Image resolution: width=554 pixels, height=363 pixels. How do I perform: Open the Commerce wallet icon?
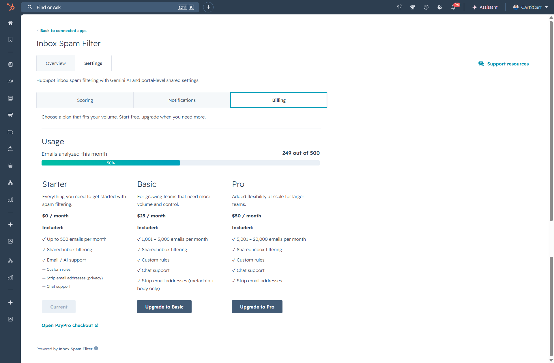point(10,132)
